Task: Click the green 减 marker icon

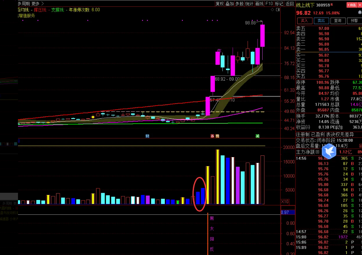Action: coord(258,136)
